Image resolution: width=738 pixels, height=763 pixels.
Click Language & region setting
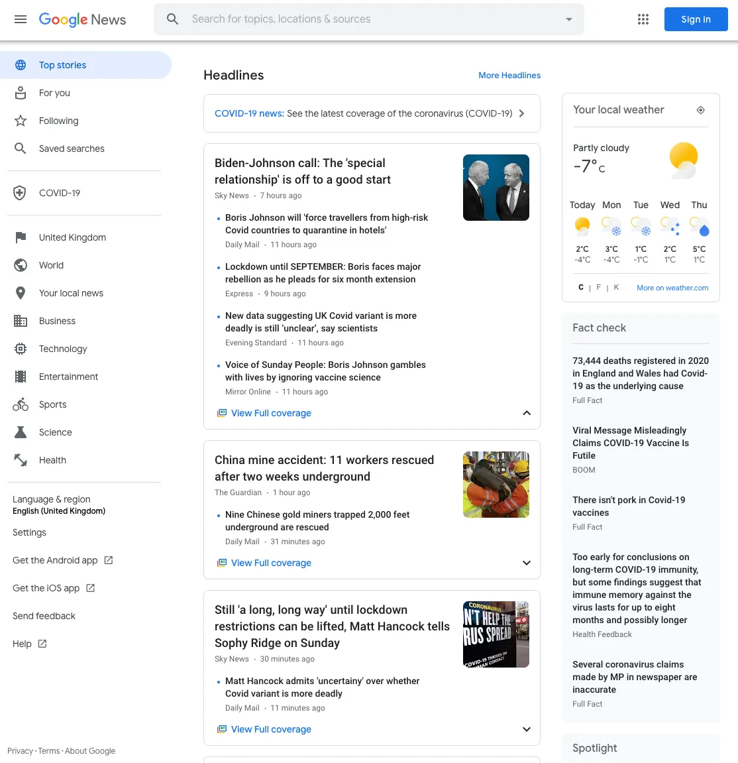pyautogui.click(x=59, y=505)
